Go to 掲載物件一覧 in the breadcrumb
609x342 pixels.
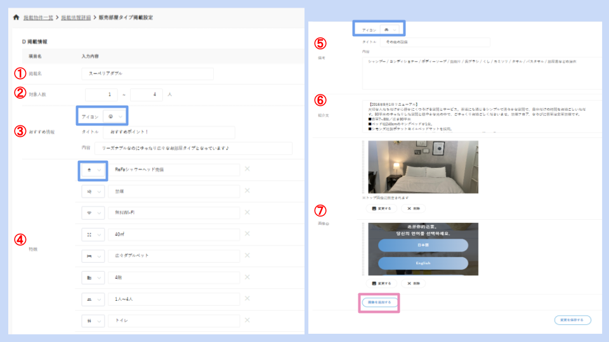[38, 17]
